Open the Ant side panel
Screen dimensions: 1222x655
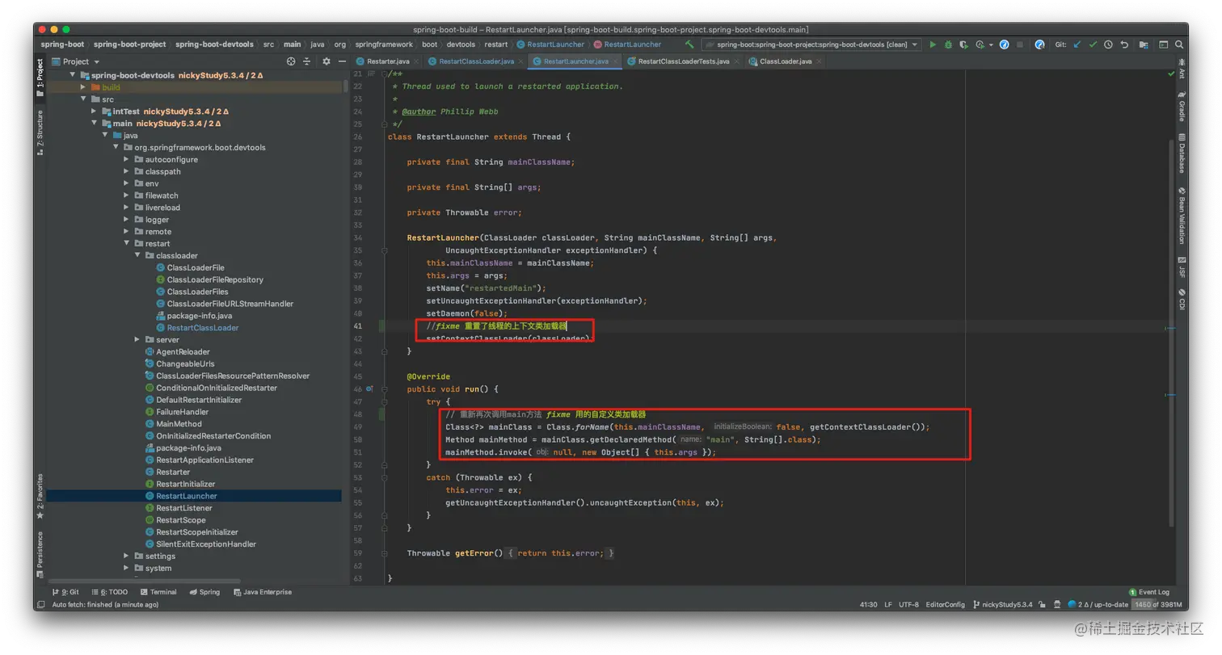tap(1182, 69)
